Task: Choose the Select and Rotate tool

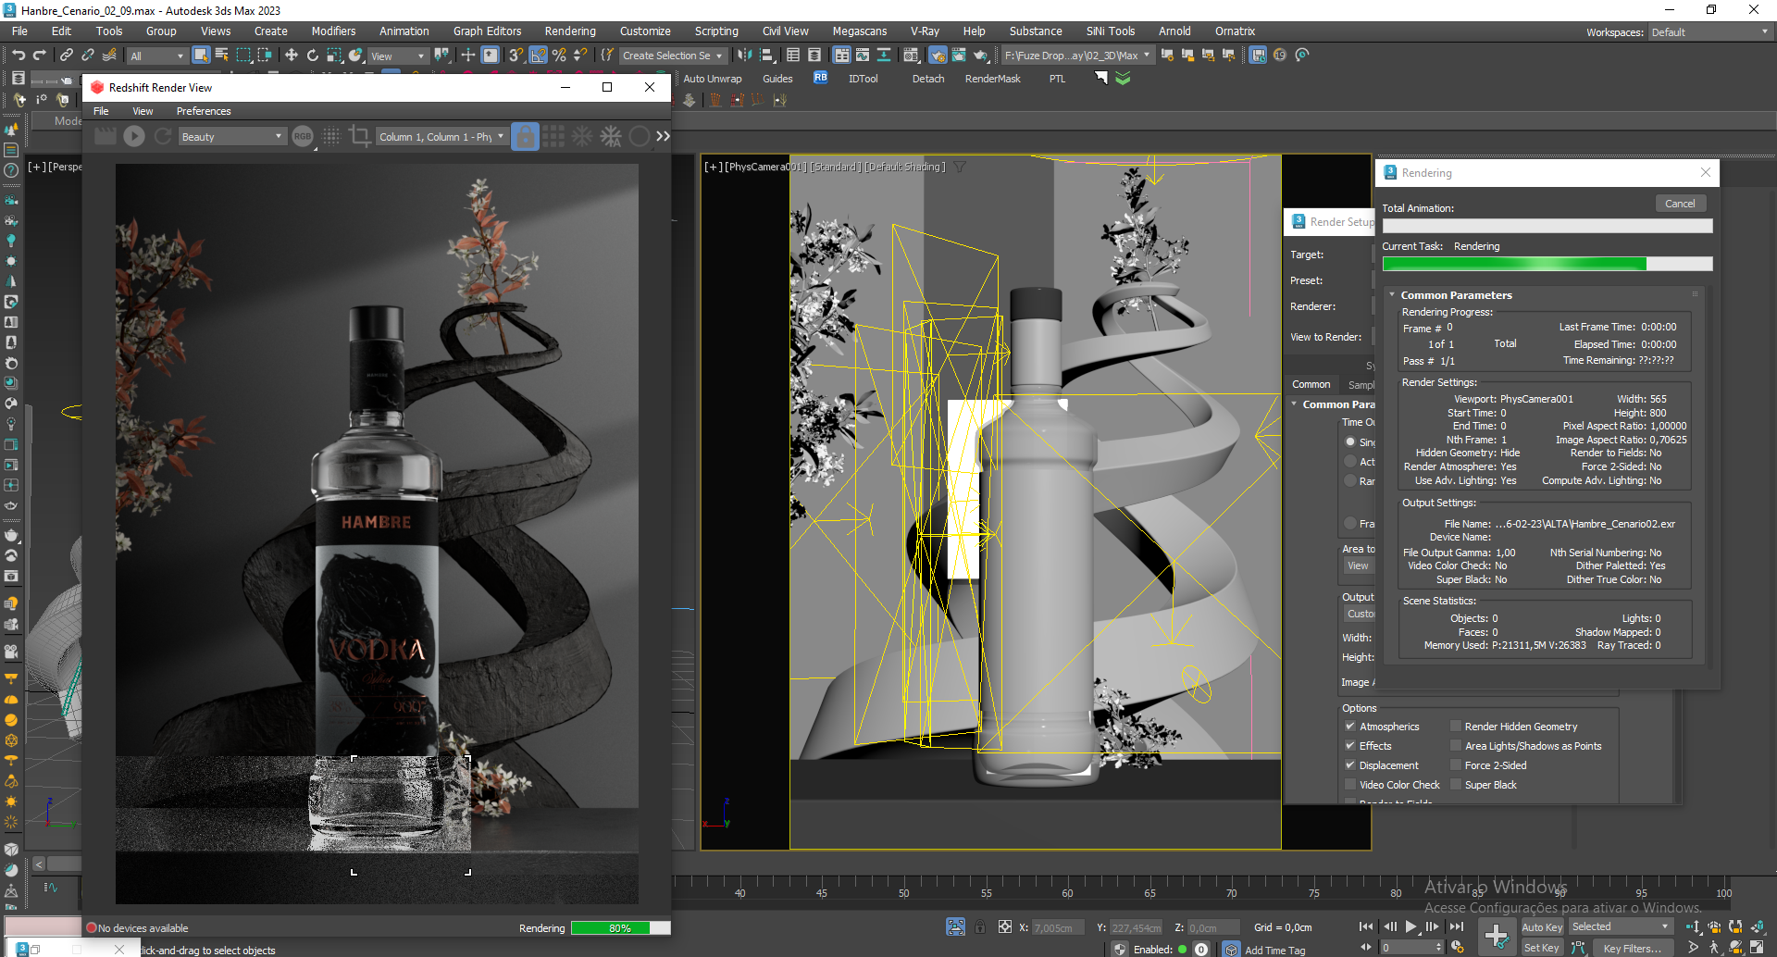Action: pyautogui.click(x=312, y=56)
